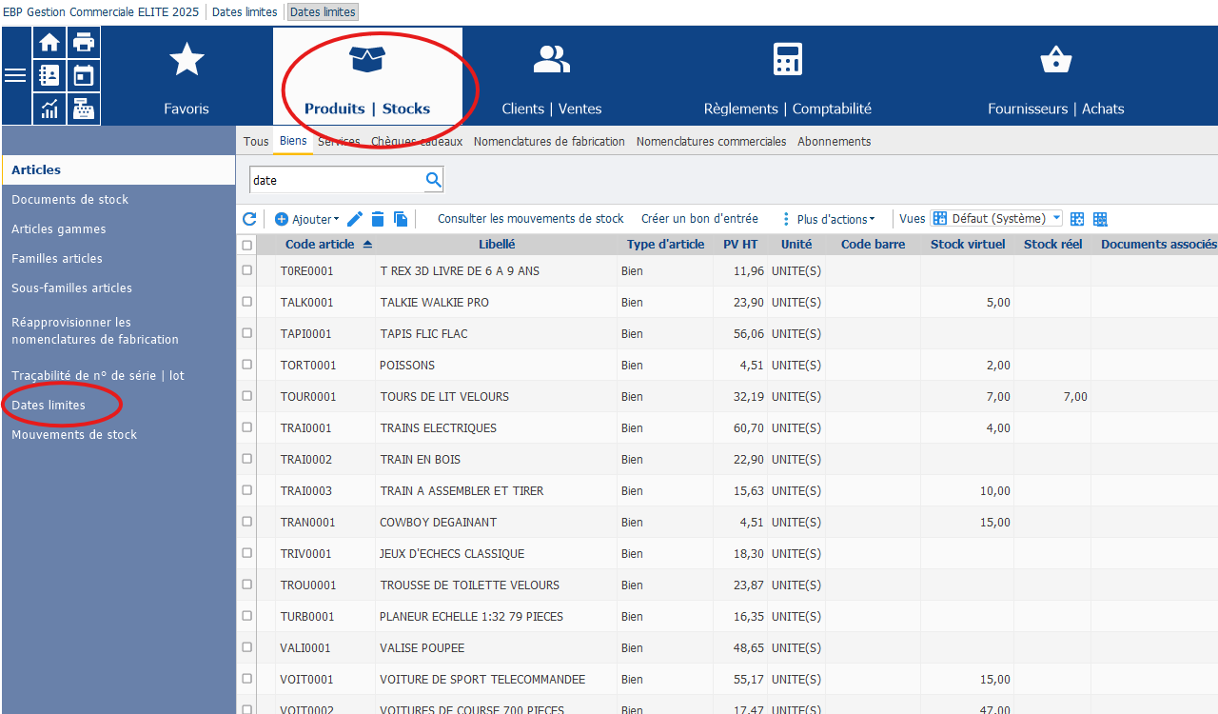Select the TRAINS ELECTRIQUES row
The height and width of the screenshot is (714, 1218).
tap(727, 427)
